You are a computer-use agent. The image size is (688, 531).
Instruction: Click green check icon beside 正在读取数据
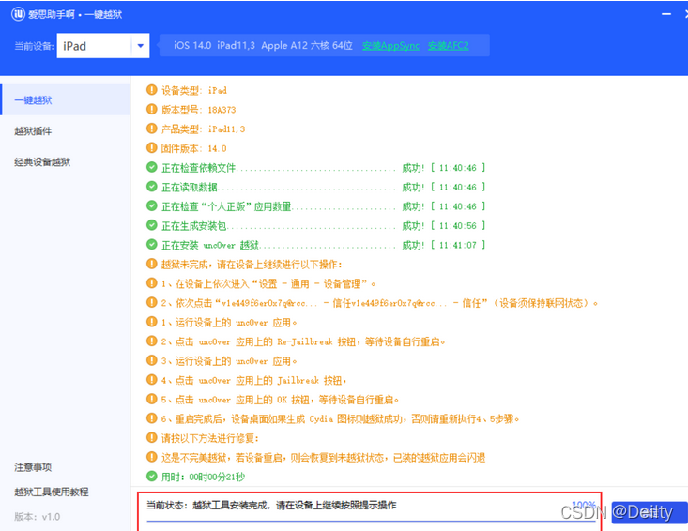(152, 187)
